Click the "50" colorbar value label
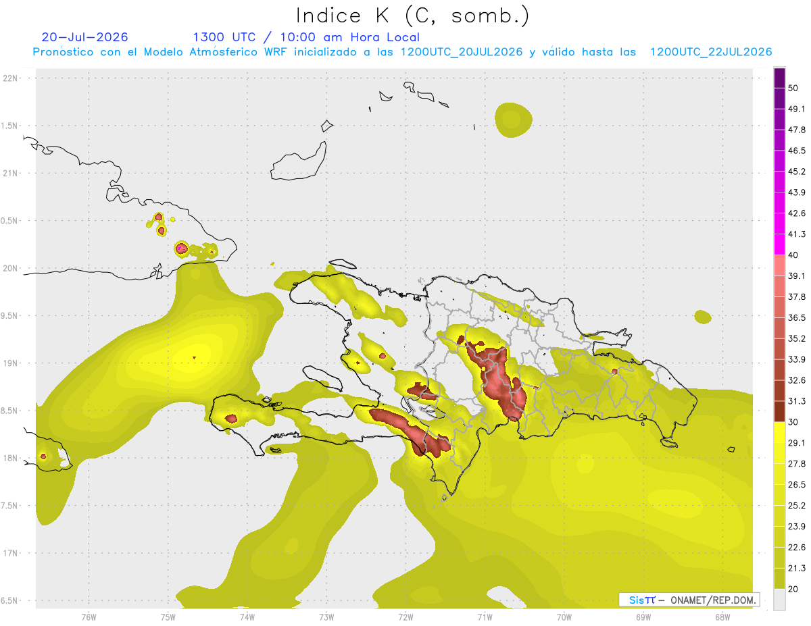This screenshot has width=811, height=626. click(x=794, y=88)
